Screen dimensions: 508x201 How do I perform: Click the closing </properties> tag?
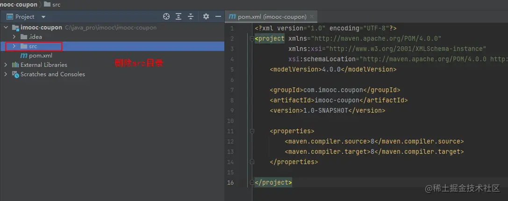tap(294, 162)
